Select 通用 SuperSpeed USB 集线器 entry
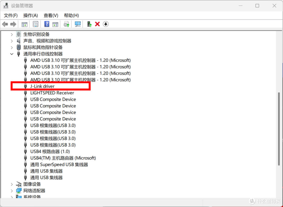The image size is (283, 207). point(59,164)
